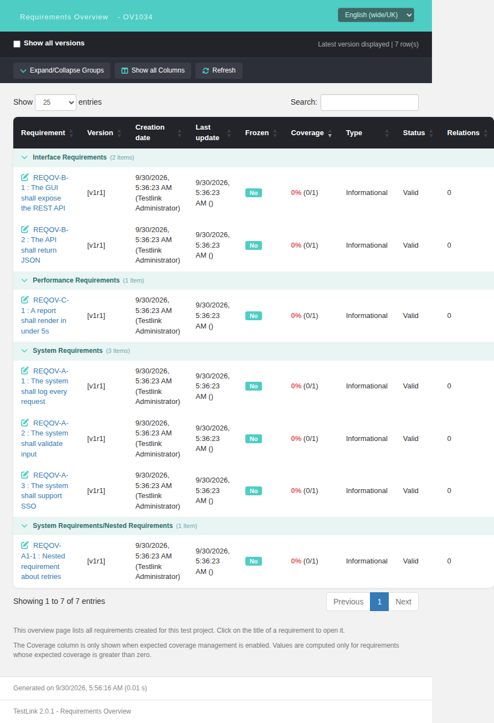Click Show all Columns button
Screen dimensions: 494x723
pos(153,70)
